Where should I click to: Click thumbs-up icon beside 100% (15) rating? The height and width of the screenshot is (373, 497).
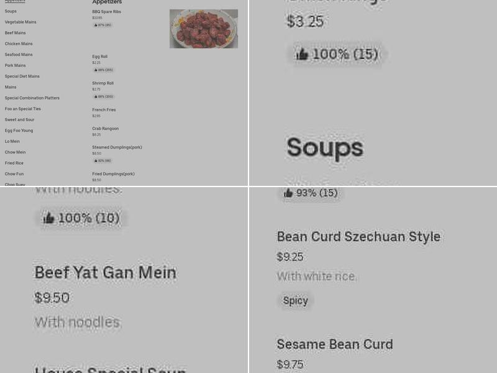pyautogui.click(x=302, y=54)
